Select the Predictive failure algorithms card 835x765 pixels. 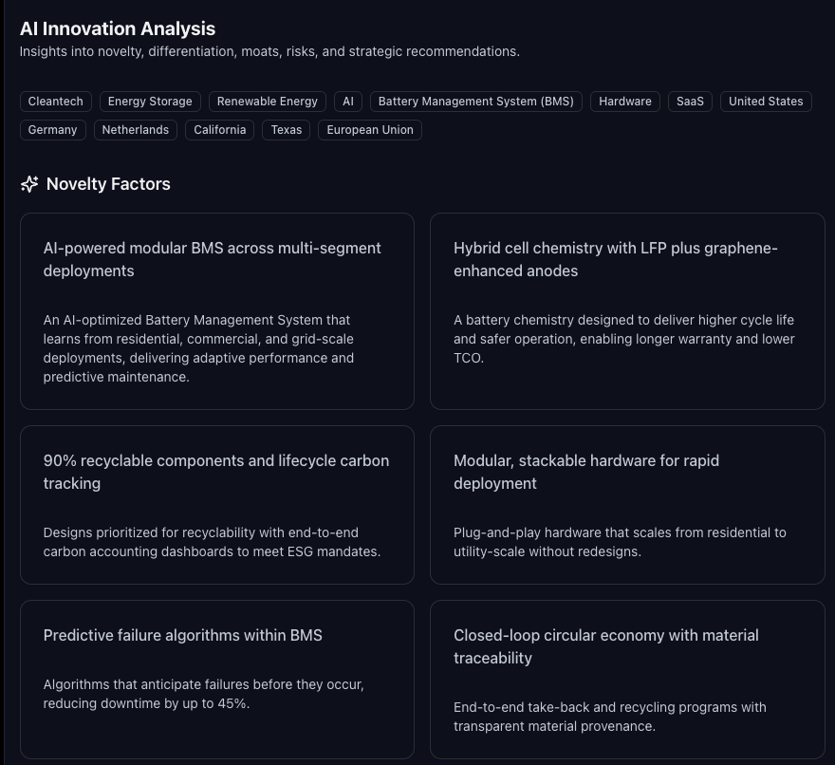click(x=217, y=680)
